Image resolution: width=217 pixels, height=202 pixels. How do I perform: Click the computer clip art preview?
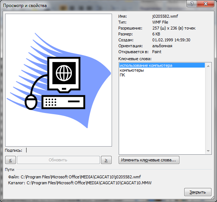pos(59,80)
